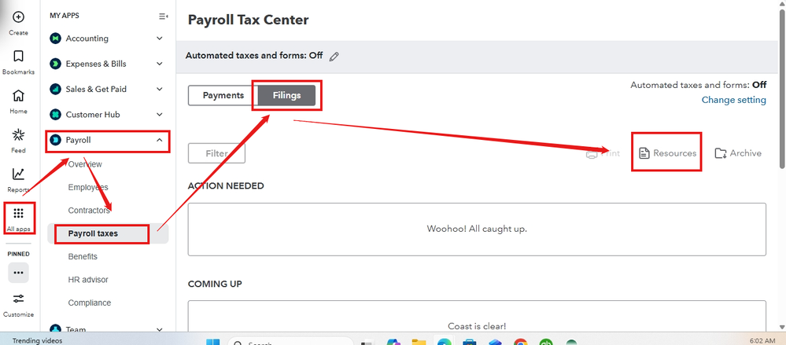Open HR advisor under Payroll
786x345 pixels.
pos(87,280)
